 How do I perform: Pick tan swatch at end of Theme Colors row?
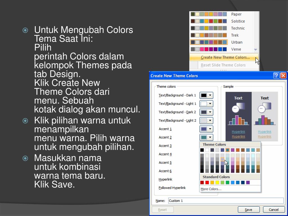pyautogui.click(x=258, y=150)
